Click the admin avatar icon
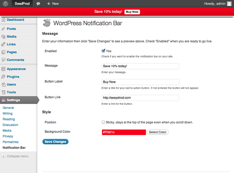 coord(229,4)
